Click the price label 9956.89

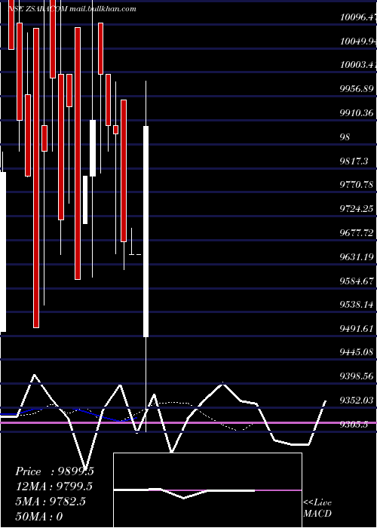(x=357, y=89)
